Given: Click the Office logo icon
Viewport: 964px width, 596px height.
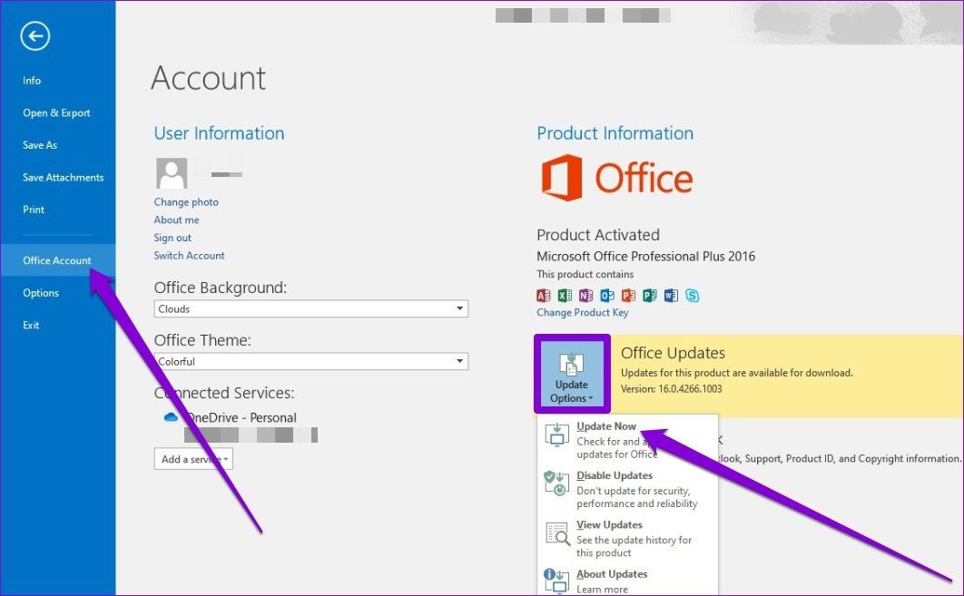Looking at the screenshot, I should click(x=561, y=178).
